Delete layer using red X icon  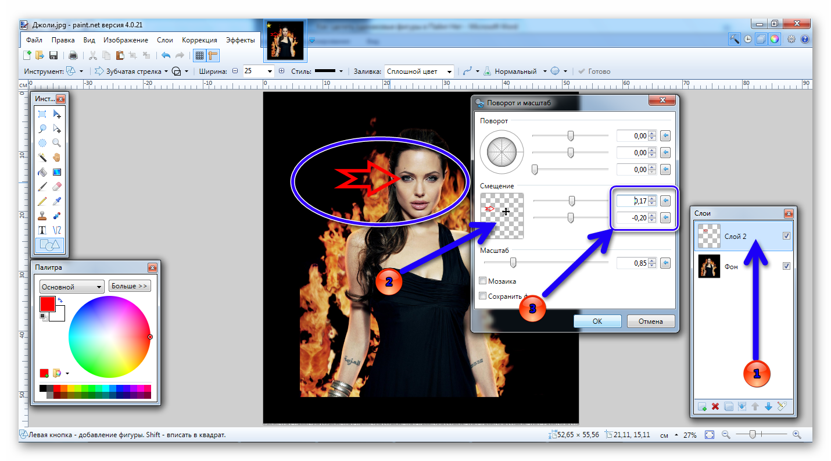[x=715, y=406]
